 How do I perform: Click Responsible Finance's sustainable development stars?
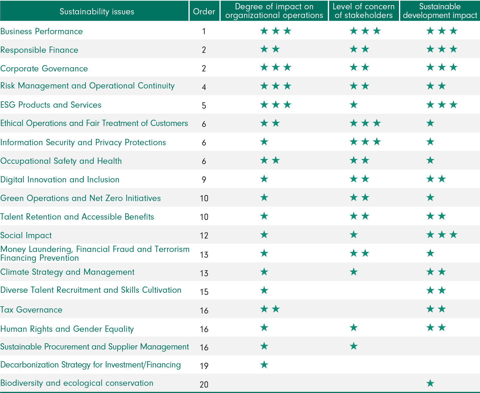click(x=442, y=49)
